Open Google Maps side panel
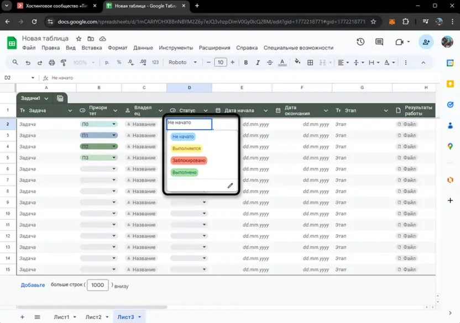The image size is (460, 323). 450,146
